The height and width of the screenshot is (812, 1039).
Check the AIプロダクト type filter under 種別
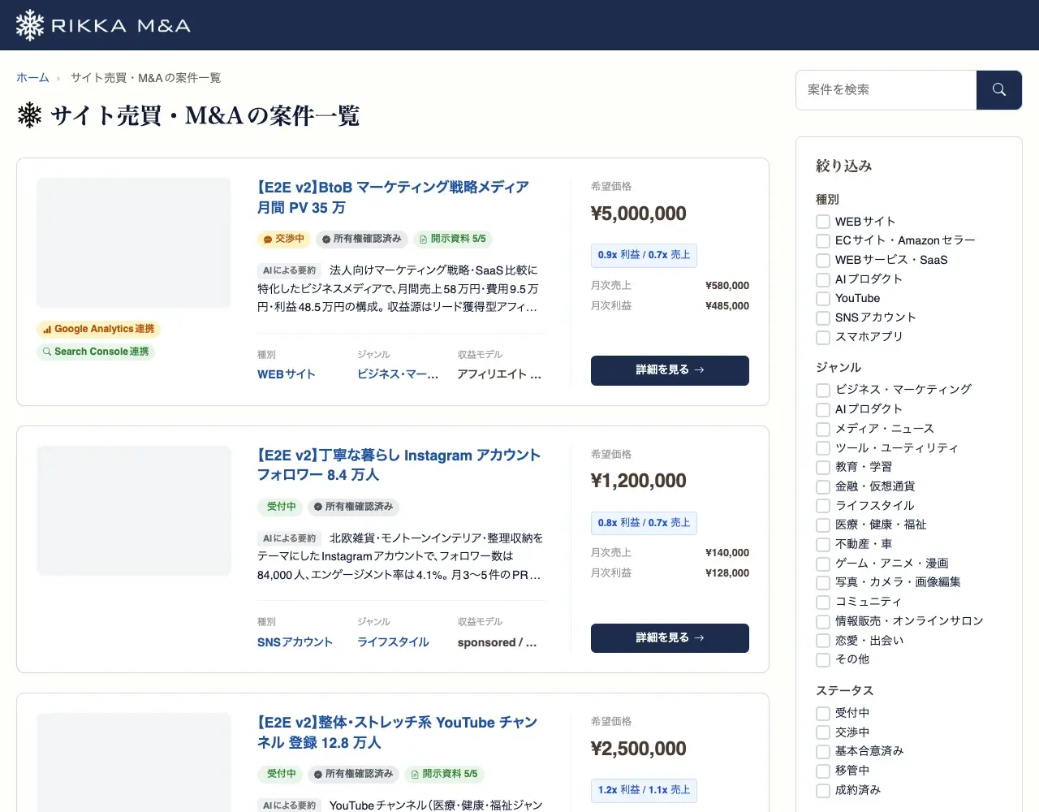[823, 279]
